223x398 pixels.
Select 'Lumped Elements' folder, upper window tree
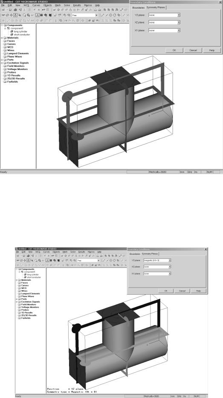click(18, 53)
